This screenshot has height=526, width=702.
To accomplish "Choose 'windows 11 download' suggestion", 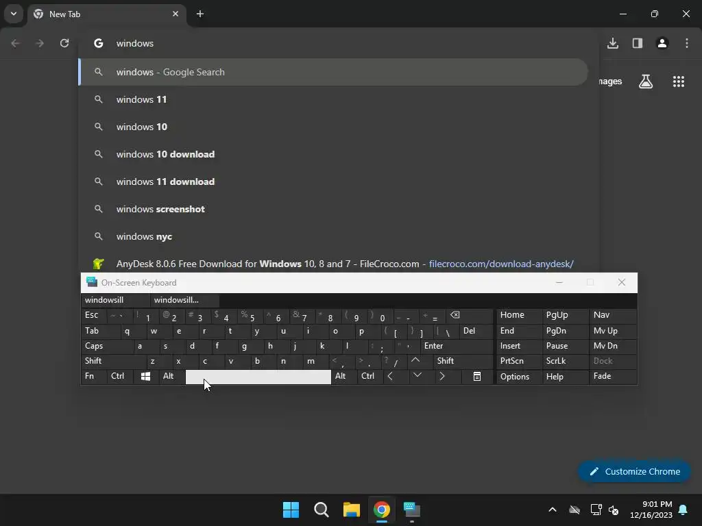I will [x=333, y=181].
